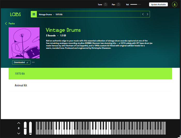The image size is (181, 138).
Task: Open the user account icon
Action: [175, 4]
